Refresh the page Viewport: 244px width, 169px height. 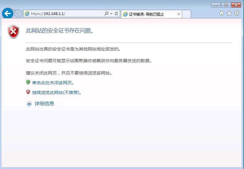point(116,14)
